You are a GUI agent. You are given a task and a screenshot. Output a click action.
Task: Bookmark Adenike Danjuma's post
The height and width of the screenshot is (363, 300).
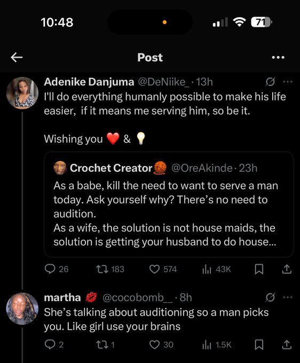pyautogui.click(x=259, y=269)
